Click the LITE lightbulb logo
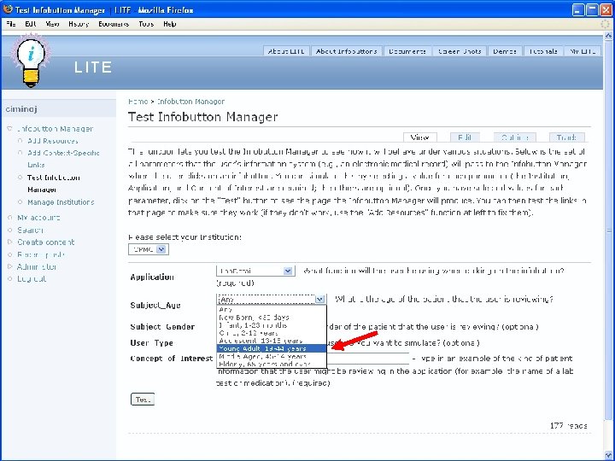Screen dimensions: 615x461 pyautogui.click(x=31, y=62)
